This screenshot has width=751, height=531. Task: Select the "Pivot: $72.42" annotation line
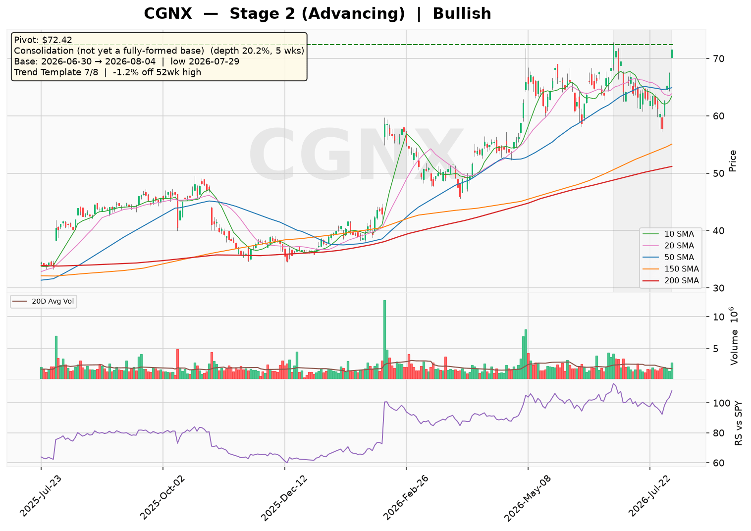[x=43, y=40]
